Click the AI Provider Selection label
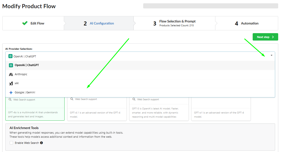 (x=19, y=49)
